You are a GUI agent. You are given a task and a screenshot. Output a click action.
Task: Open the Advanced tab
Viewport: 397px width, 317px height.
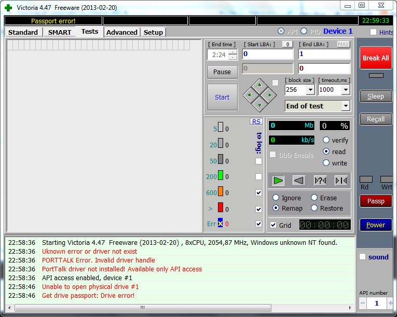click(x=122, y=32)
